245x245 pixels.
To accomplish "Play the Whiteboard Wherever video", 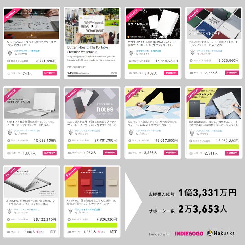I will [92, 26].
